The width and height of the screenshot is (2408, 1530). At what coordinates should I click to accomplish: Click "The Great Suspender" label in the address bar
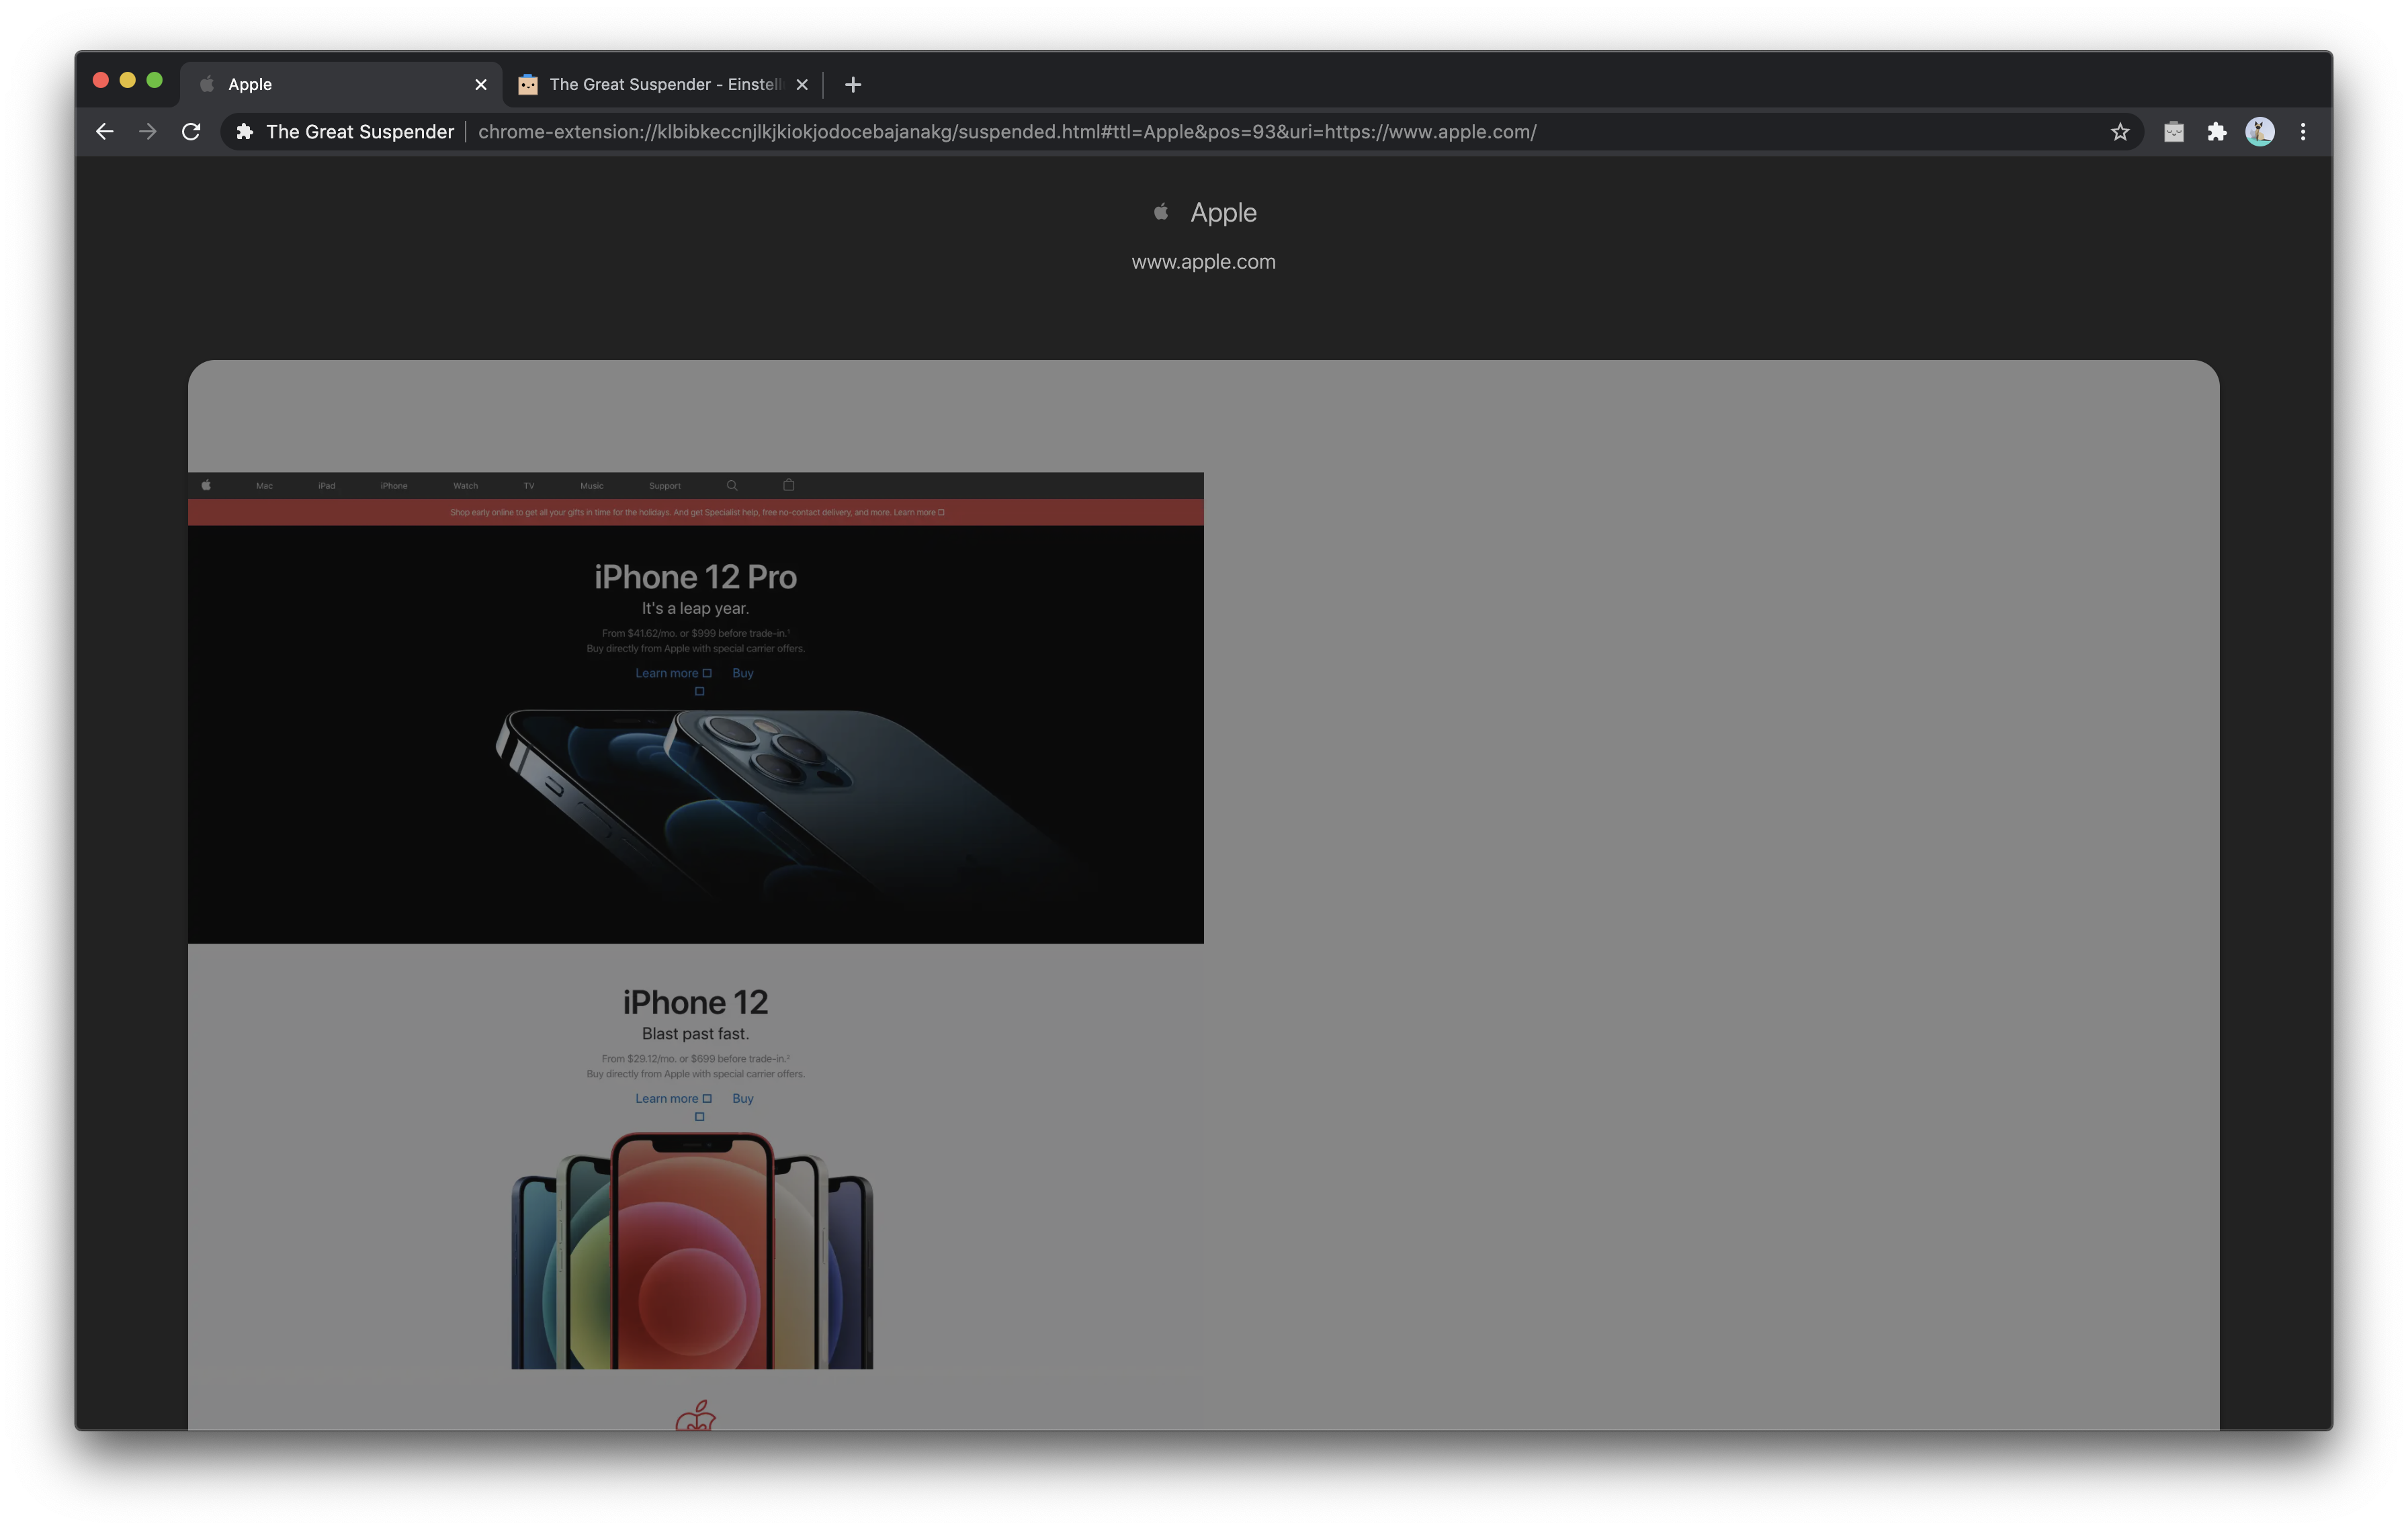360,132
